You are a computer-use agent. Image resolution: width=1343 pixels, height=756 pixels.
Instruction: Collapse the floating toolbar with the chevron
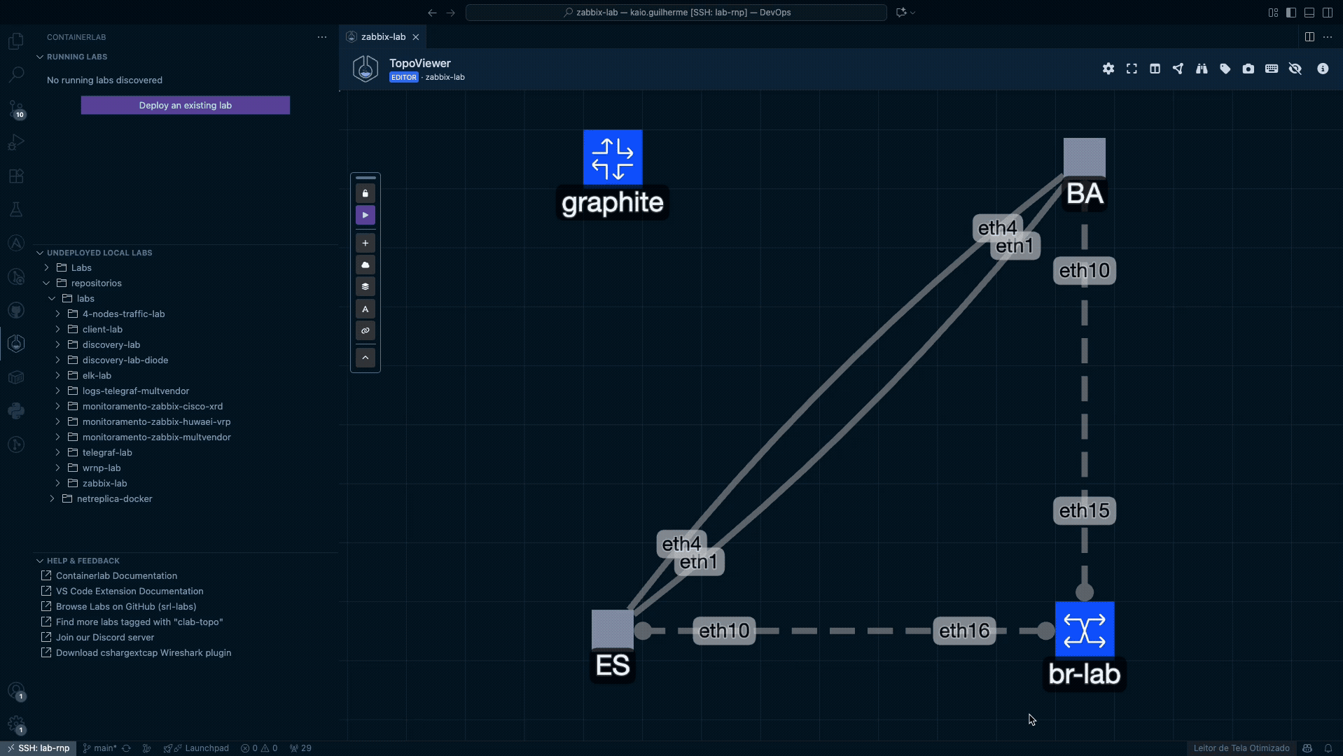click(x=365, y=358)
